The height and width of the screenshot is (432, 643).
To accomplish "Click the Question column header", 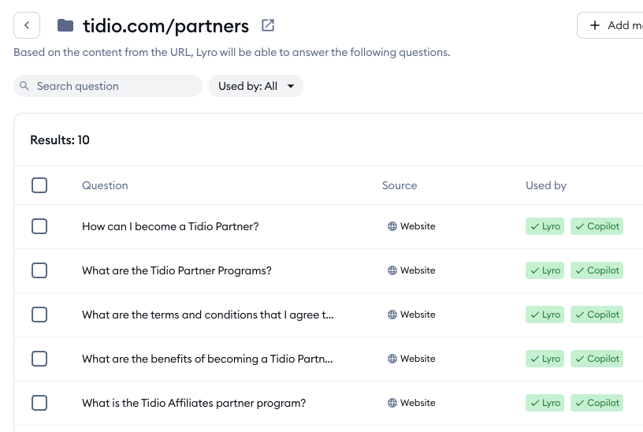I will tap(105, 185).
